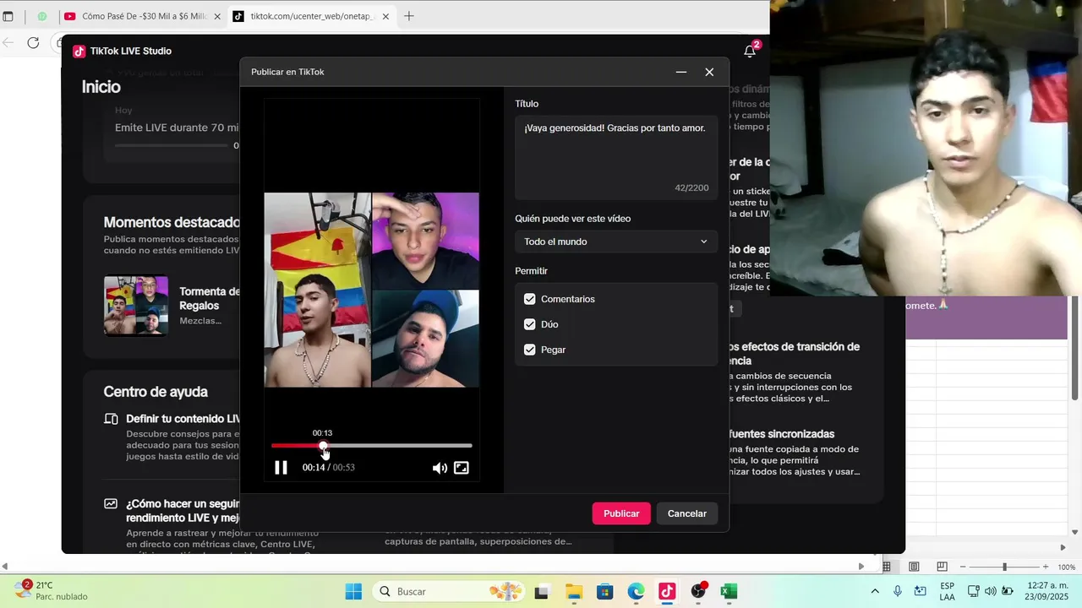The image size is (1082, 608).
Task: Minimize the Publicar en TikTok dialog
Action: point(681,72)
